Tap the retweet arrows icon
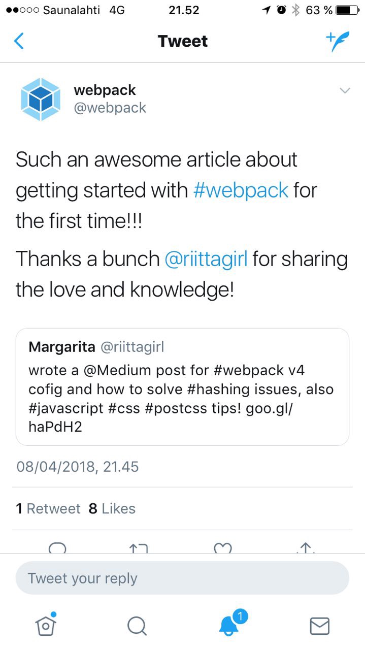 [x=138, y=548]
